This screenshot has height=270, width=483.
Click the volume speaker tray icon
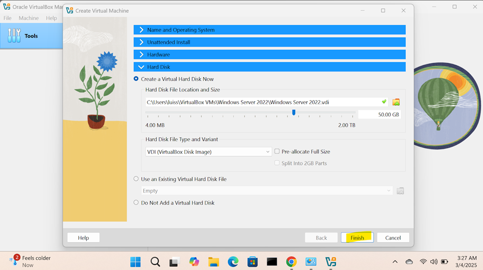point(434,262)
